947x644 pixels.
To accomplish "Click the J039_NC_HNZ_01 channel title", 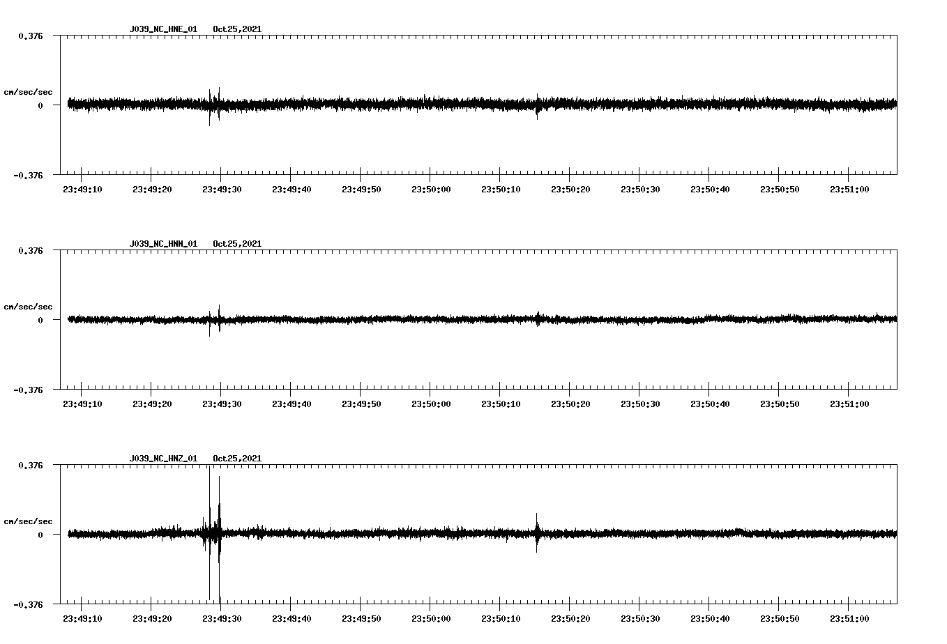I will pos(163,459).
